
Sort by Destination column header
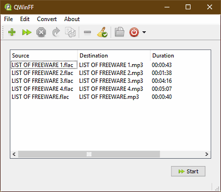[x=114, y=55]
